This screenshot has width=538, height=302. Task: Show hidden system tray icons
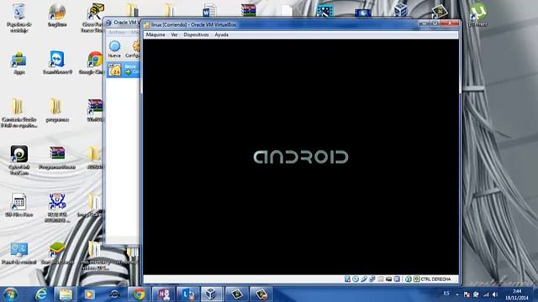(x=457, y=294)
